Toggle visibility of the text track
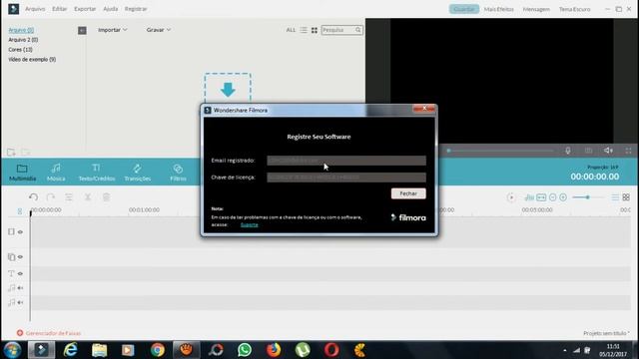The image size is (639, 359). [x=20, y=273]
